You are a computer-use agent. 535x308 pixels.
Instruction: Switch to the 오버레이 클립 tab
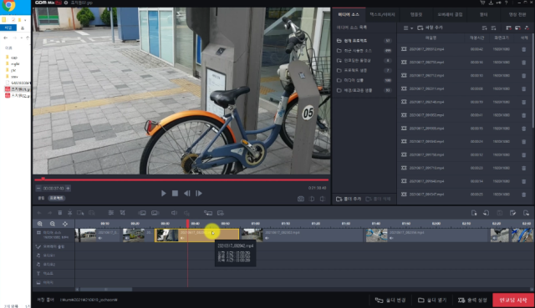[x=450, y=15]
